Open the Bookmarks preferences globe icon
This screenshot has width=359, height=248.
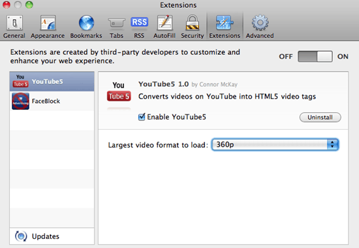pos(86,23)
